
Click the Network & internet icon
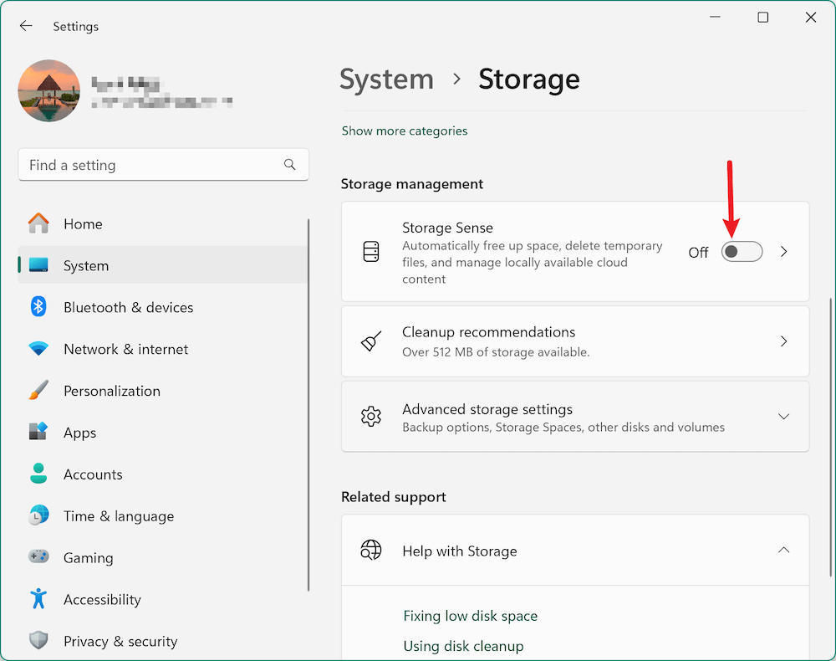[x=38, y=349]
